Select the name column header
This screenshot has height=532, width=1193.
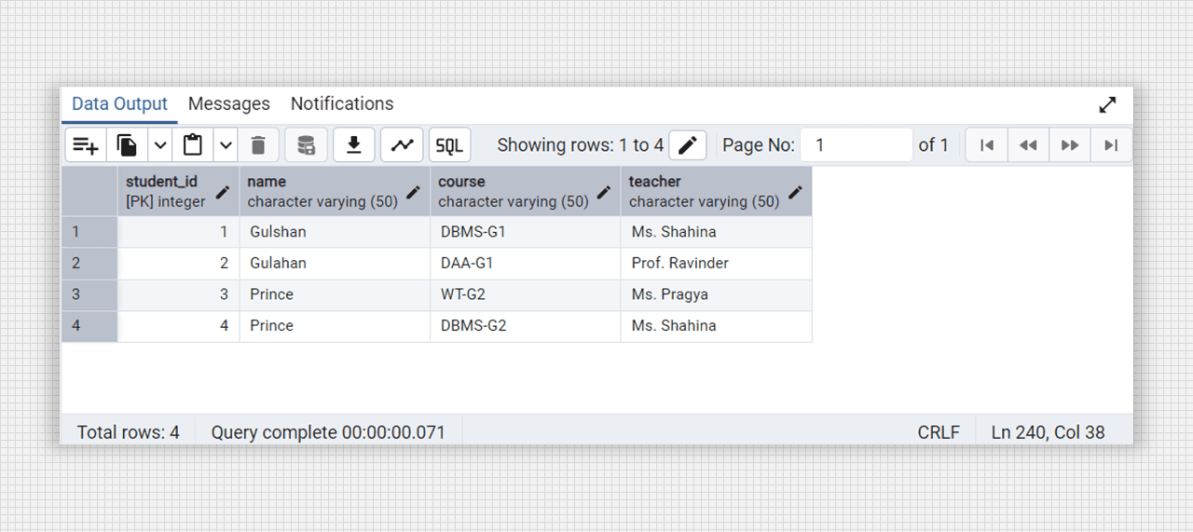click(x=335, y=192)
